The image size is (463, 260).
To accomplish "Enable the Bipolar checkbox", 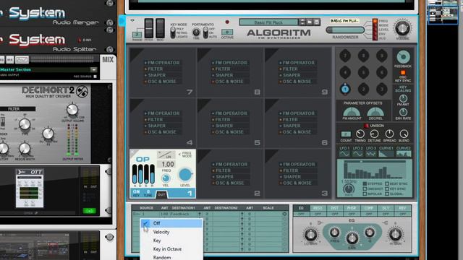I will coord(365,194).
